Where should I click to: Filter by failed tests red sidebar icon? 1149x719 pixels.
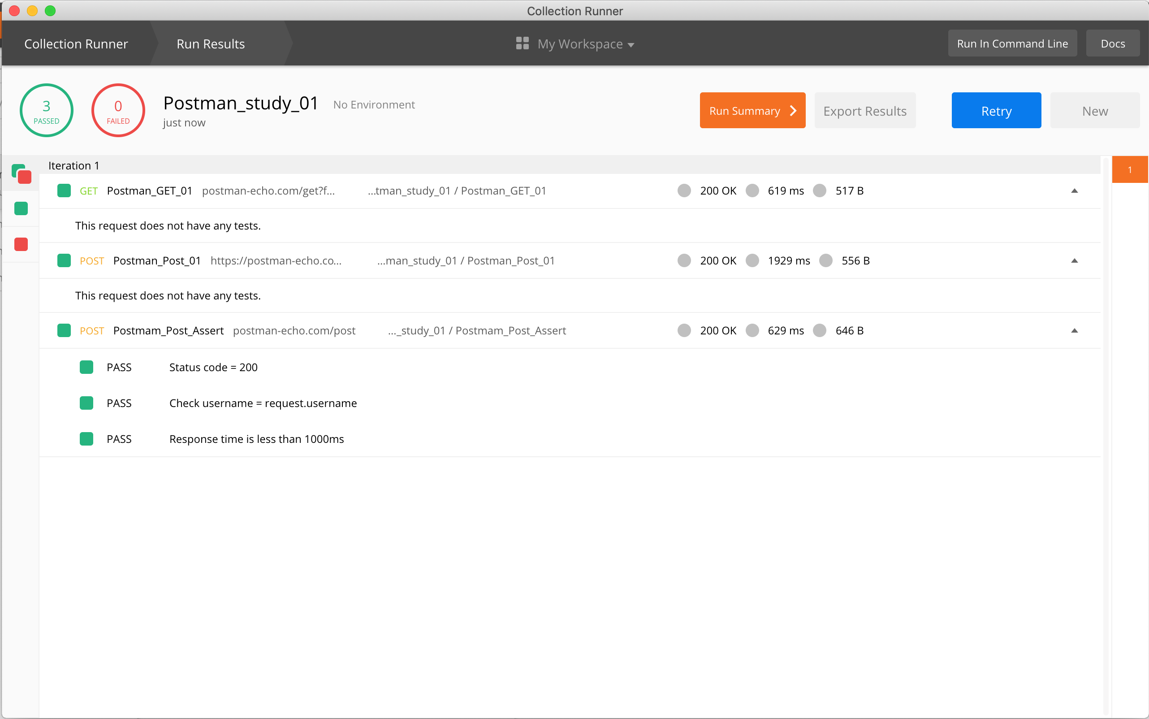click(21, 244)
